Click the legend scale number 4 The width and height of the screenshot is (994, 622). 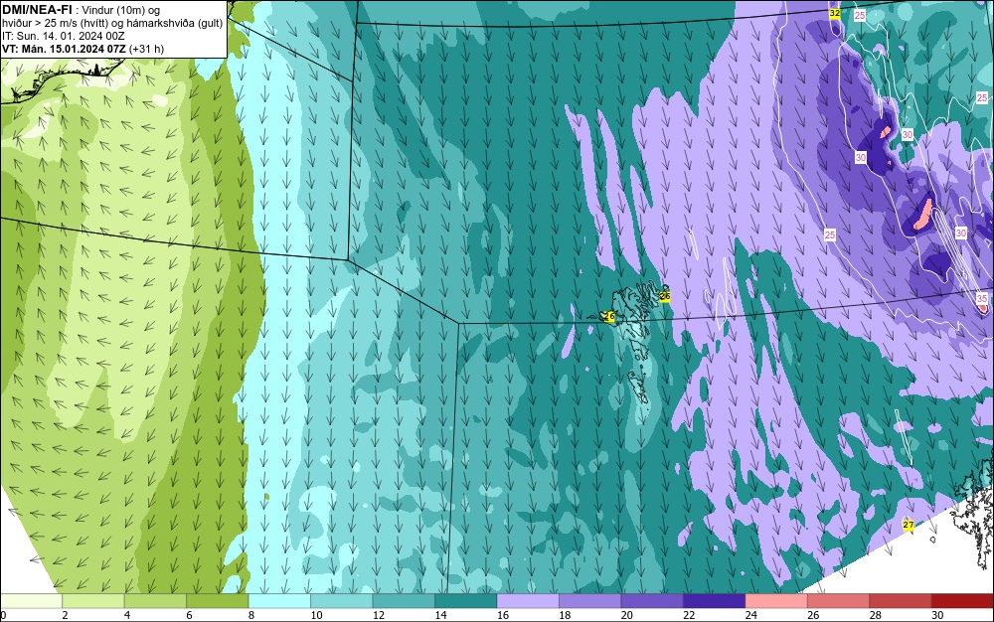[127, 615]
